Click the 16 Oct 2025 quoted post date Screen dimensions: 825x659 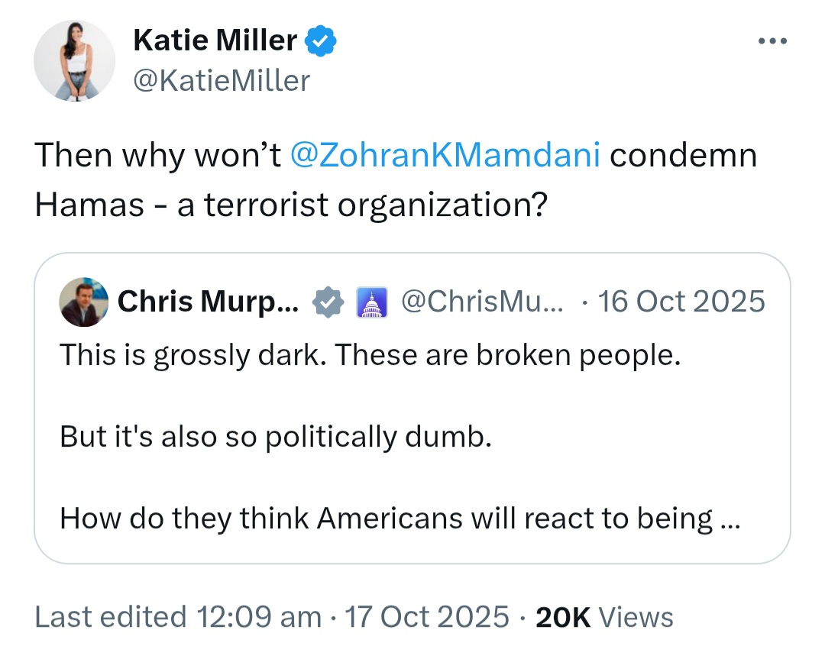[681, 302]
